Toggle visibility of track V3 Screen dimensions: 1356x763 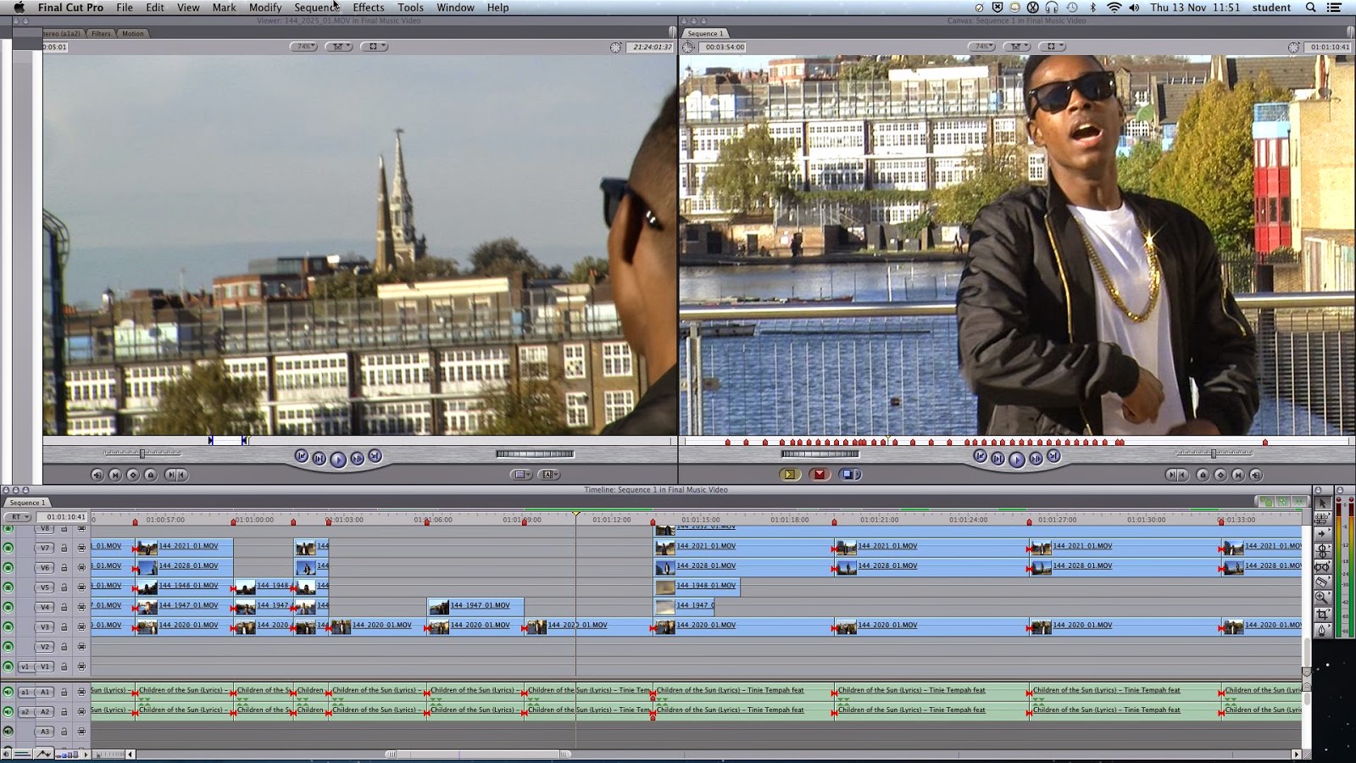tap(8, 627)
